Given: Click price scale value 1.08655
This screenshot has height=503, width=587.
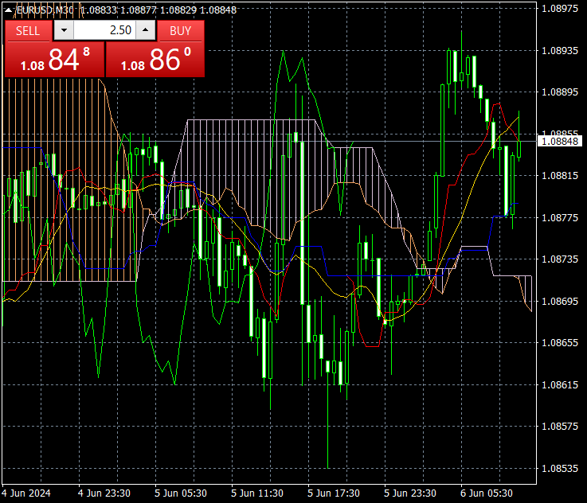Looking at the screenshot, I should [560, 342].
